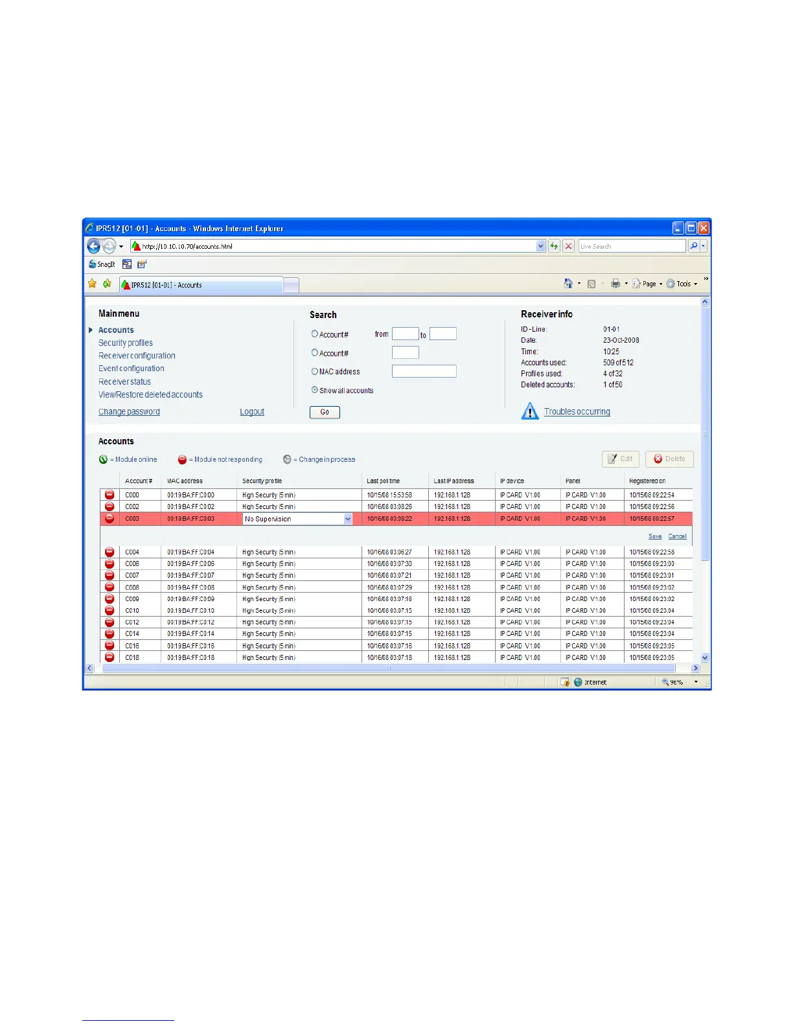
Task: Click the RSS Feeds icon
Action: click(592, 284)
